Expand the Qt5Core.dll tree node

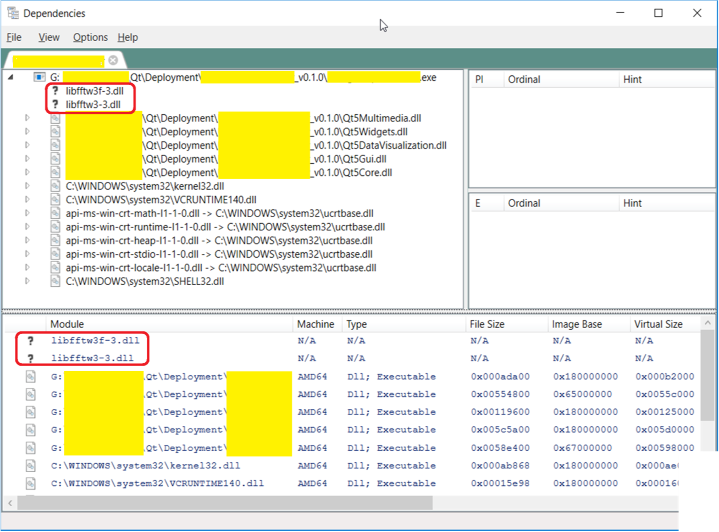pyautogui.click(x=27, y=173)
